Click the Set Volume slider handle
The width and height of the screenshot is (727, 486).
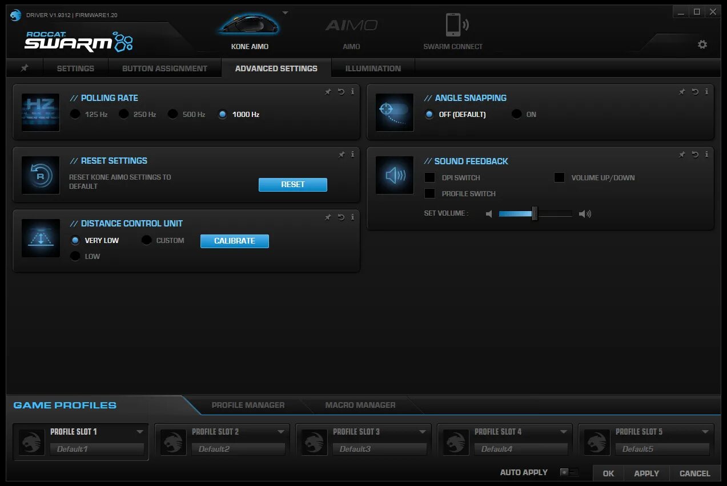coord(535,213)
